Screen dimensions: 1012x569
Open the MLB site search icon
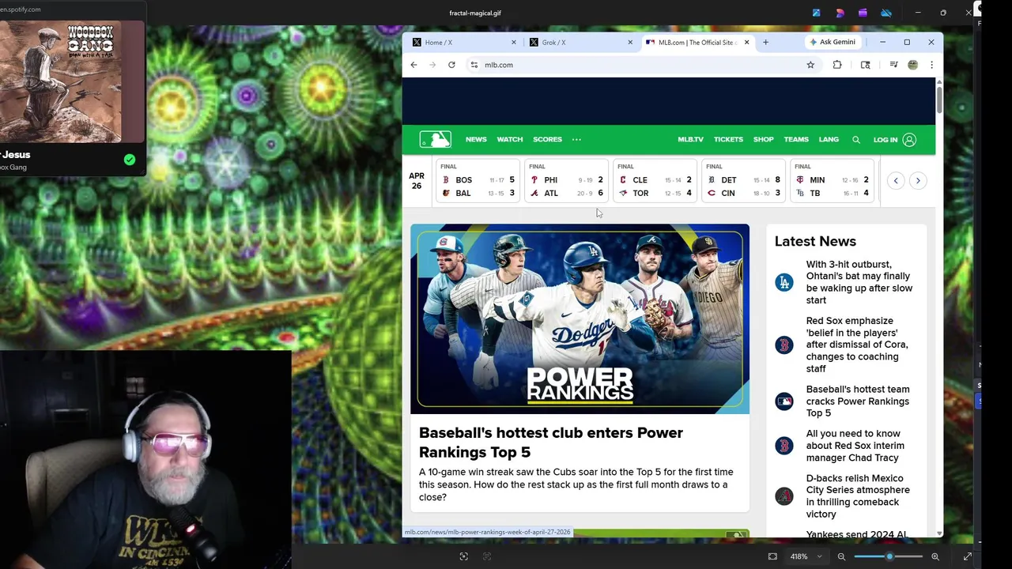click(x=855, y=140)
